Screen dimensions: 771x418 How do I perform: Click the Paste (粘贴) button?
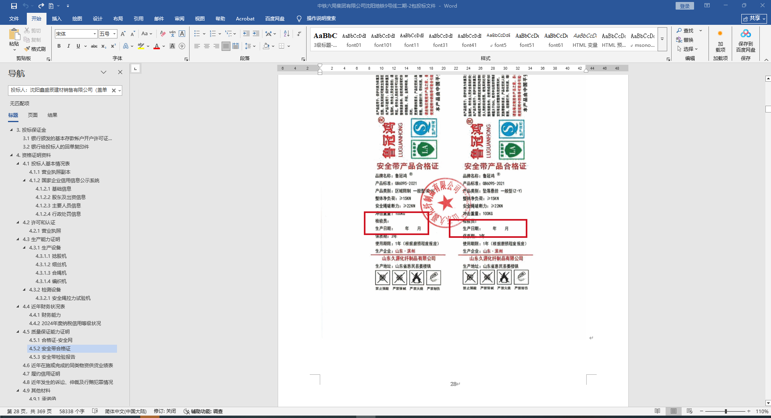tap(14, 40)
